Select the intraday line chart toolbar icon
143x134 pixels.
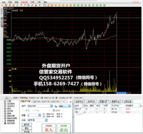click(x=48, y=5)
